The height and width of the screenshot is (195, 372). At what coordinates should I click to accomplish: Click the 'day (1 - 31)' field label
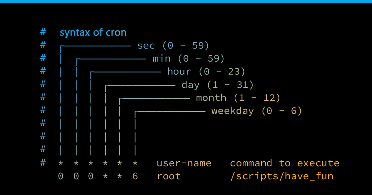(x=217, y=85)
